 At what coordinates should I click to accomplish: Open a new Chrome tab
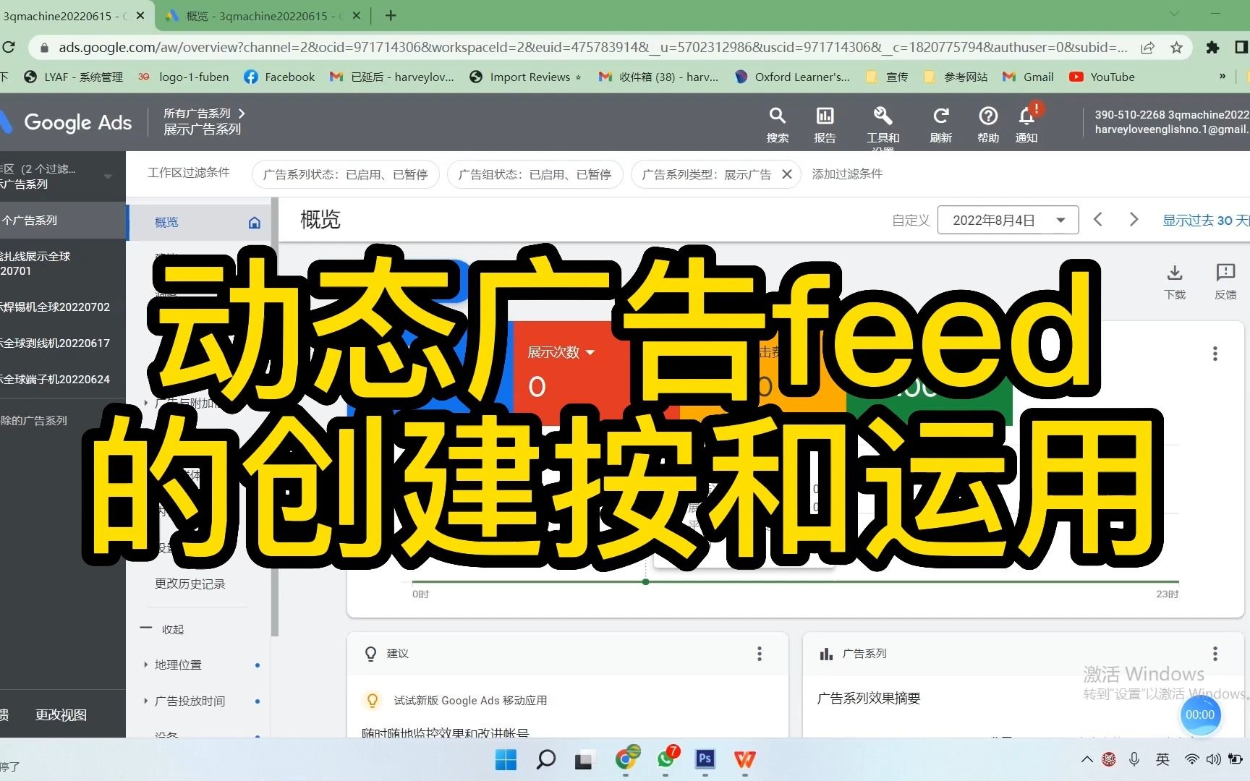pyautogui.click(x=391, y=15)
